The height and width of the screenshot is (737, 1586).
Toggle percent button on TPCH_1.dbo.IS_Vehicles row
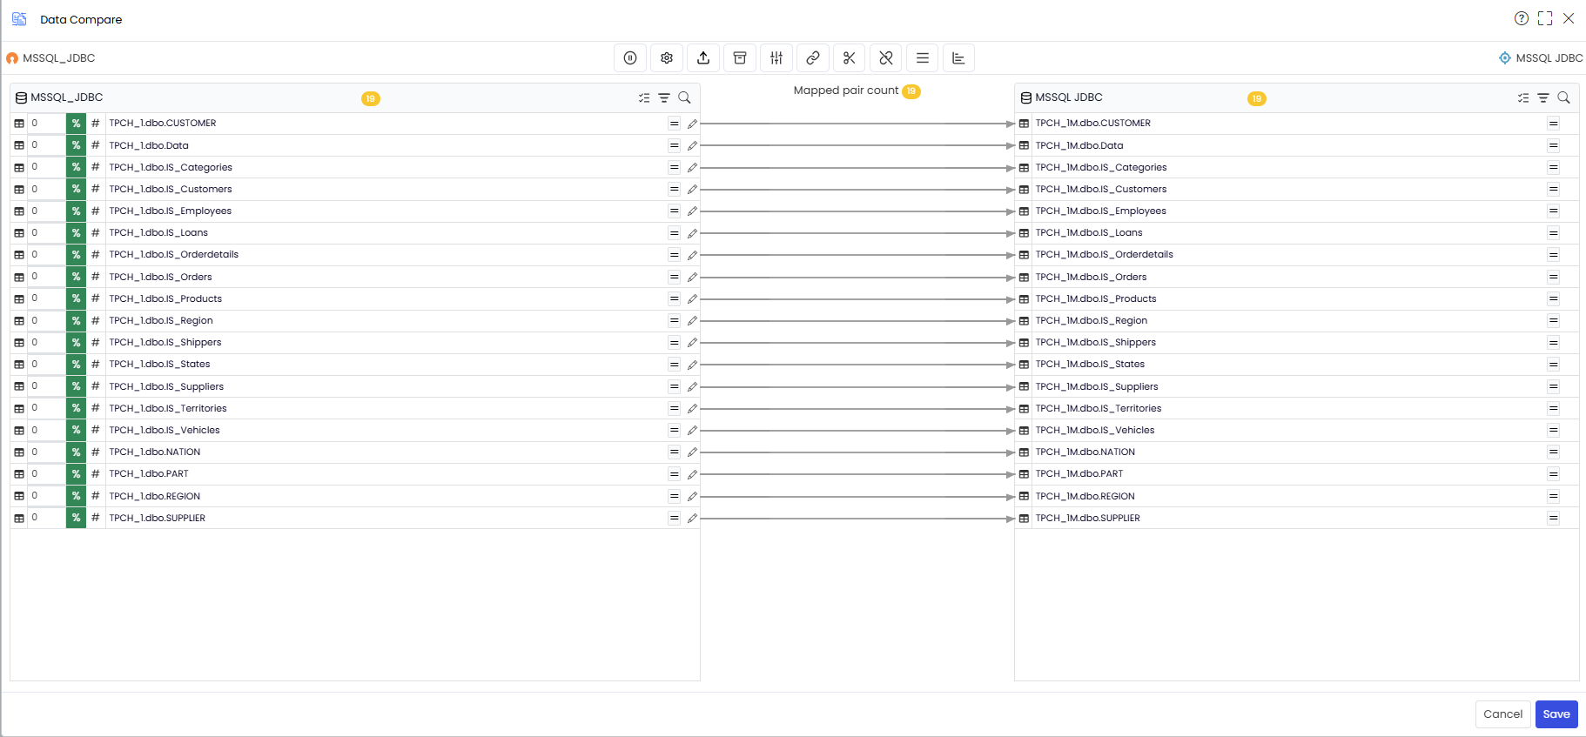(x=77, y=430)
